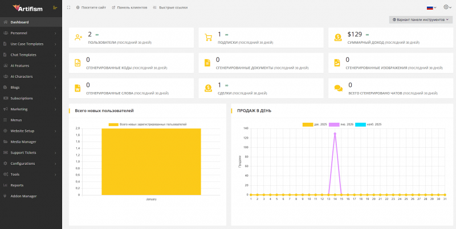456x229 pixels.
Task: Open the Russian flag language dropdown
Action: (x=431, y=8)
